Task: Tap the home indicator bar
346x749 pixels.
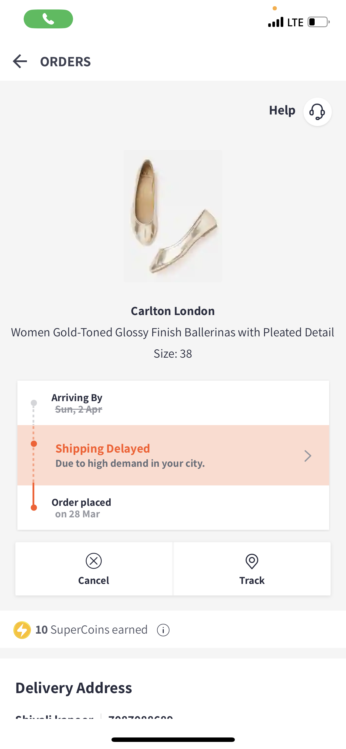Action: click(x=173, y=740)
